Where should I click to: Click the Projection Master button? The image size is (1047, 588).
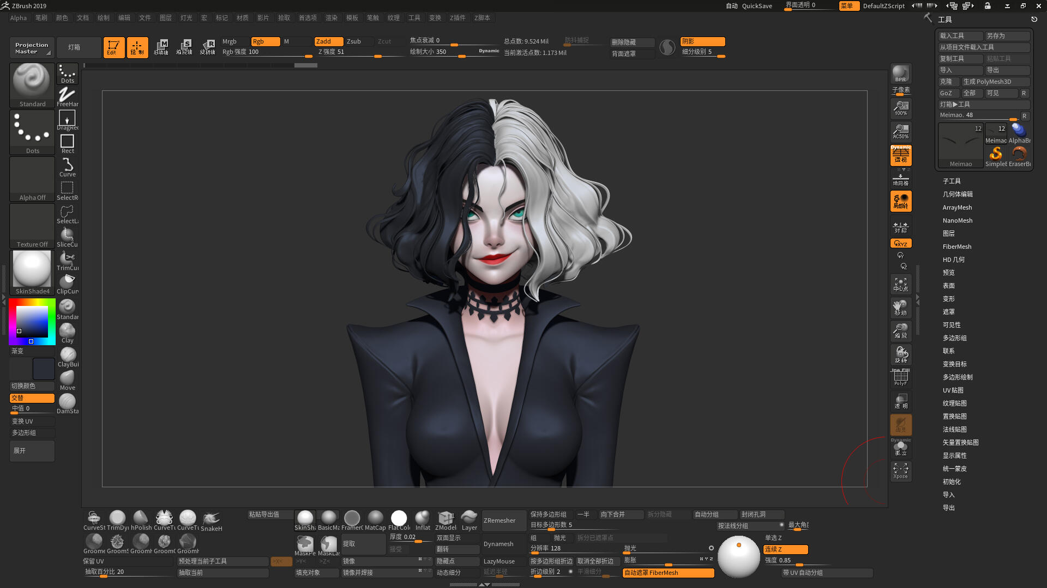pos(32,48)
